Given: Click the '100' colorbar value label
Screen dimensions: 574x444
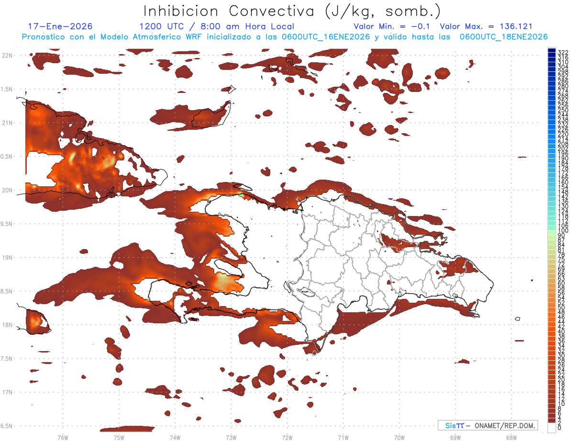Looking at the screenshot, I should pos(563,231).
